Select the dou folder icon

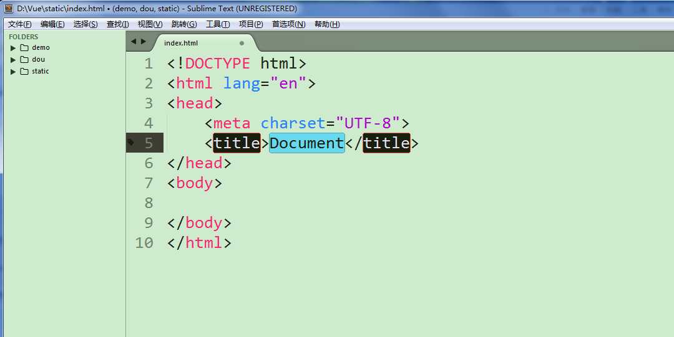tap(24, 60)
